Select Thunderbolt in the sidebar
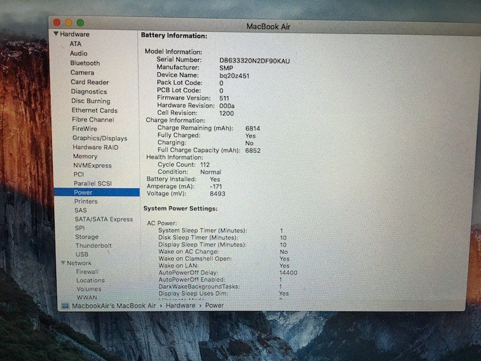481x361 pixels. coord(94,245)
